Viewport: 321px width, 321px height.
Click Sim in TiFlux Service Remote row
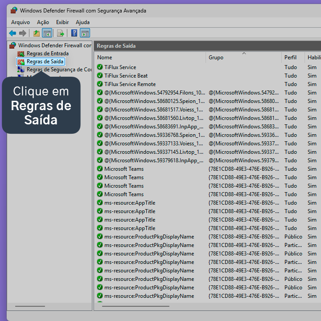pos(312,84)
